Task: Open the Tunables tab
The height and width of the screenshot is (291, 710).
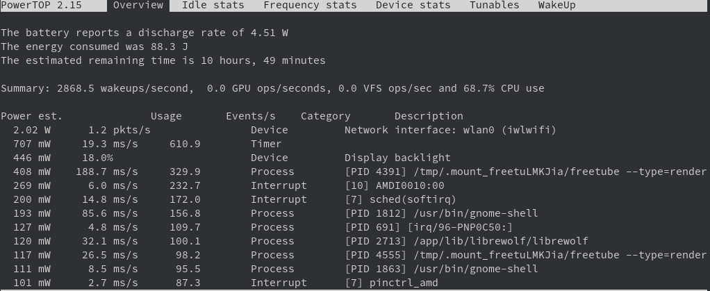Action: click(494, 6)
